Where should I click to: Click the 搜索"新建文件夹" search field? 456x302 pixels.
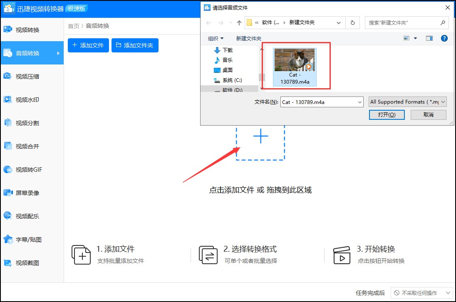(x=401, y=22)
